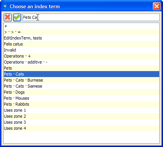Select 'Uses zone 4' entry
163x147 pixels.
point(81,128)
